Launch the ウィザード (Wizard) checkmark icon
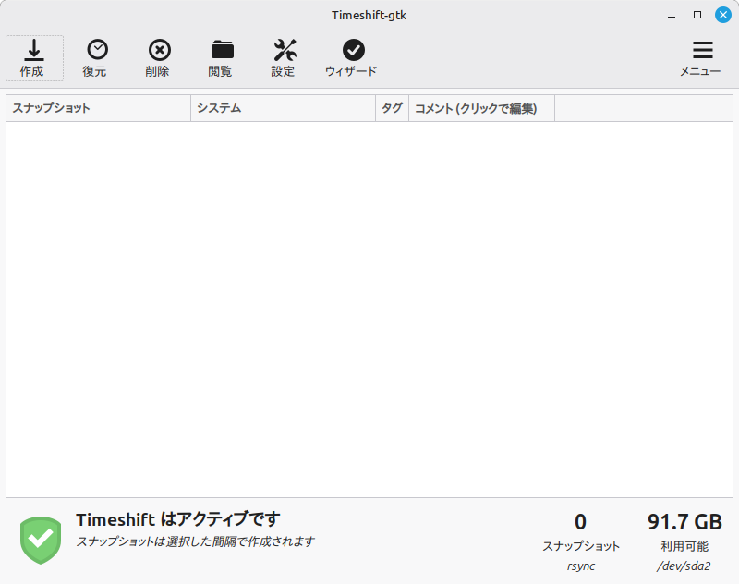This screenshot has width=739, height=584. 352,51
